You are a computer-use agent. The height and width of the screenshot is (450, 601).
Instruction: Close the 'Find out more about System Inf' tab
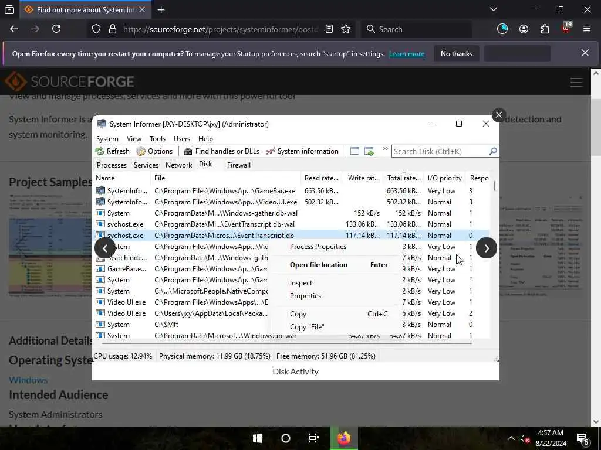click(x=142, y=9)
